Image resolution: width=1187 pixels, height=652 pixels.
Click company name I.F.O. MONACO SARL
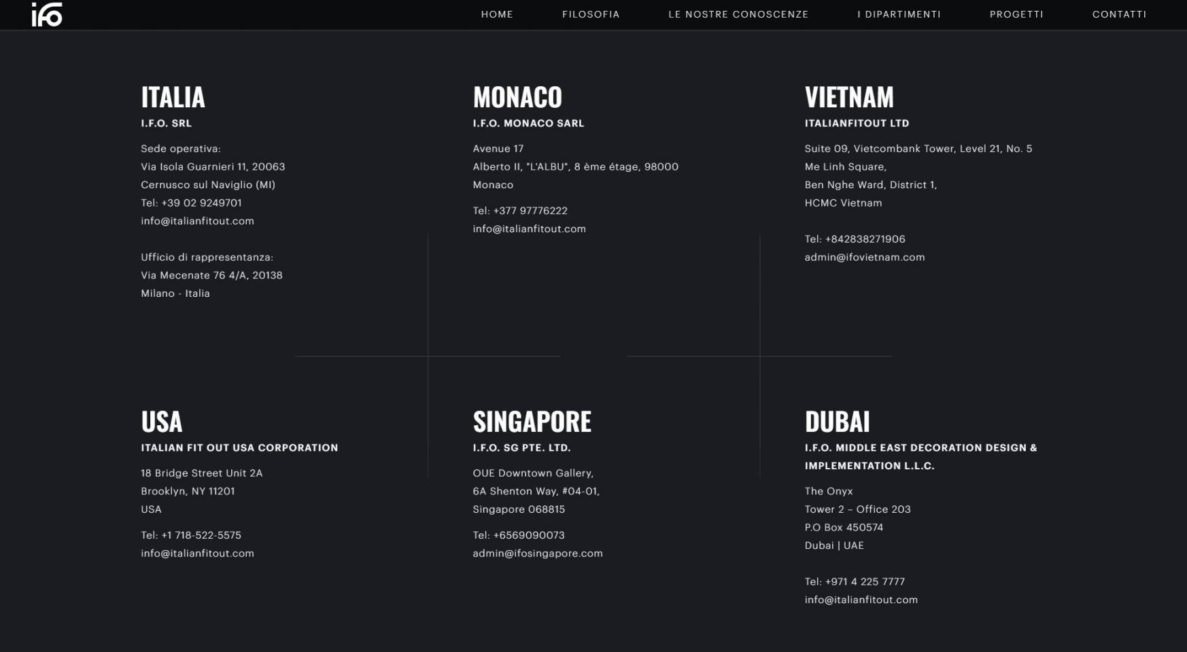tap(528, 123)
